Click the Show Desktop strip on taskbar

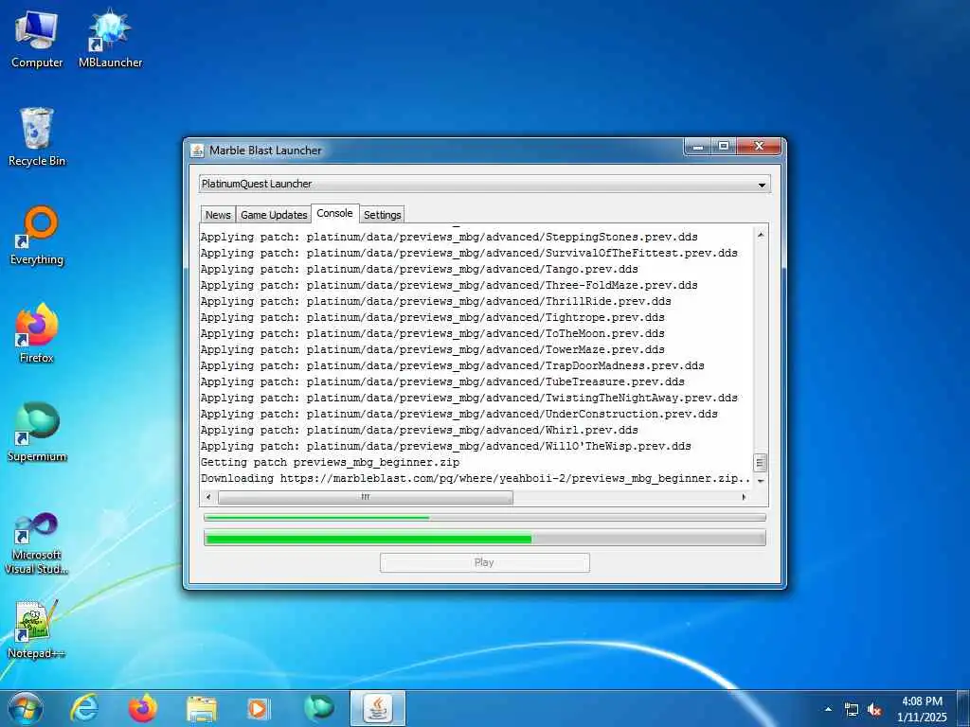pyautogui.click(x=963, y=708)
